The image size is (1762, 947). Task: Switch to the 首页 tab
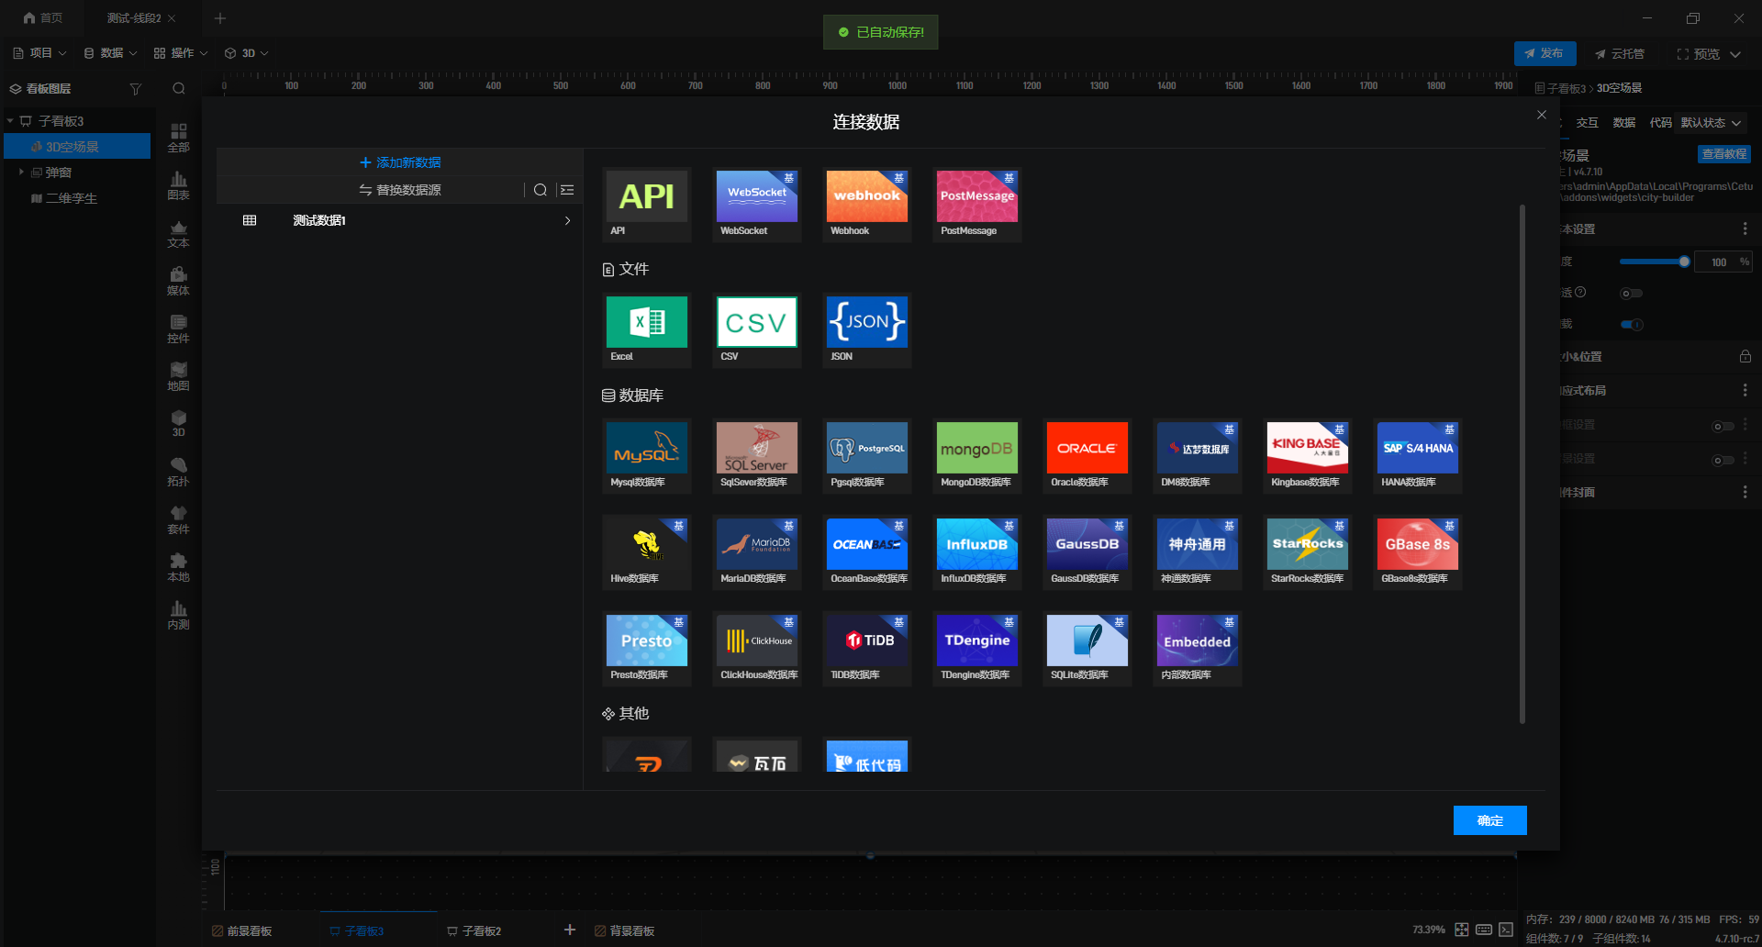[43, 17]
